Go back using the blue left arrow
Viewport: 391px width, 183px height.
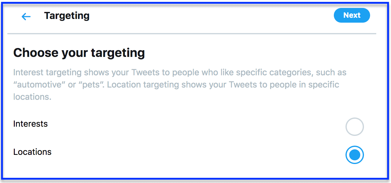26,17
